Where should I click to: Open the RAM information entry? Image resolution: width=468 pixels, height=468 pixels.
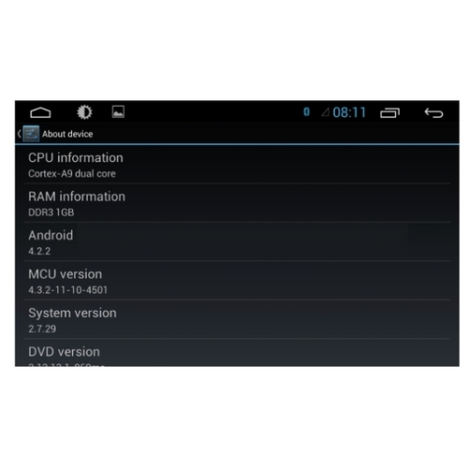click(237, 203)
